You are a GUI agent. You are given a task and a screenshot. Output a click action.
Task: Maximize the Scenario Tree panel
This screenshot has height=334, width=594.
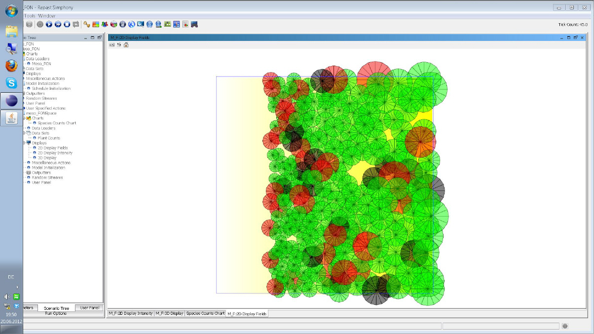(x=93, y=38)
